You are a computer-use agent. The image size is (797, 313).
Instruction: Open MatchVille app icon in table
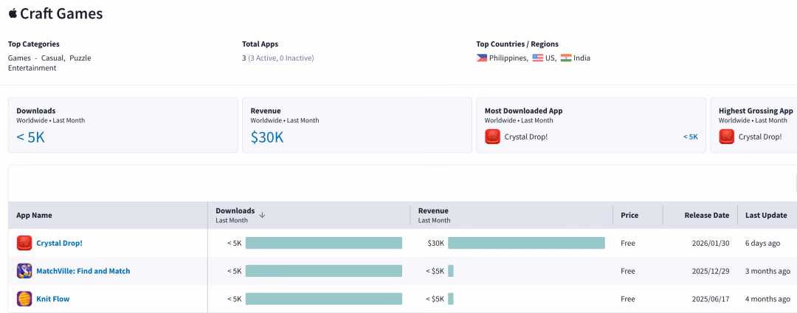click(24, 271)
